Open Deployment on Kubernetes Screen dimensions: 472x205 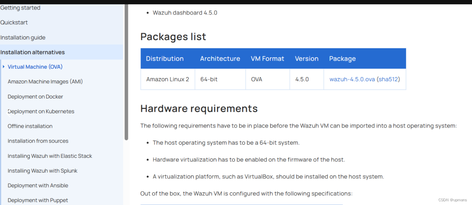click(x=41, y=112)
